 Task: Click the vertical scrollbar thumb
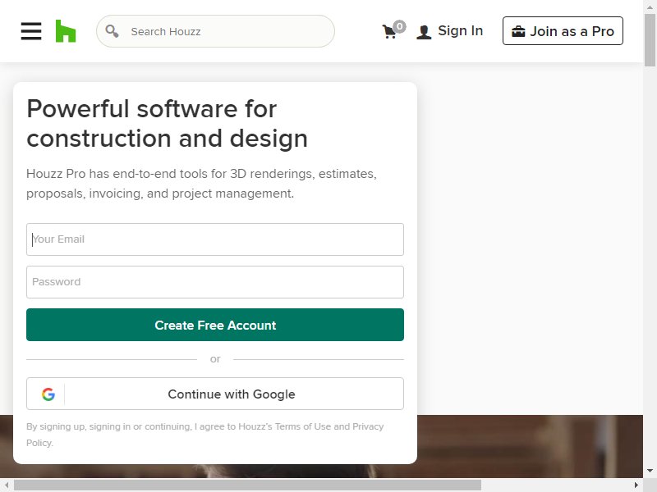pos(650,39)
